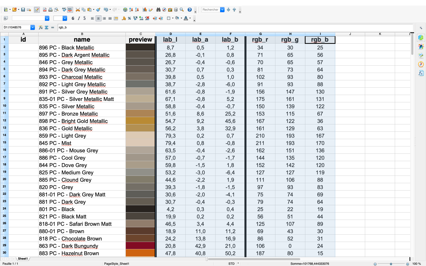Open the Rechercher search history dropdown

[222, 10]
